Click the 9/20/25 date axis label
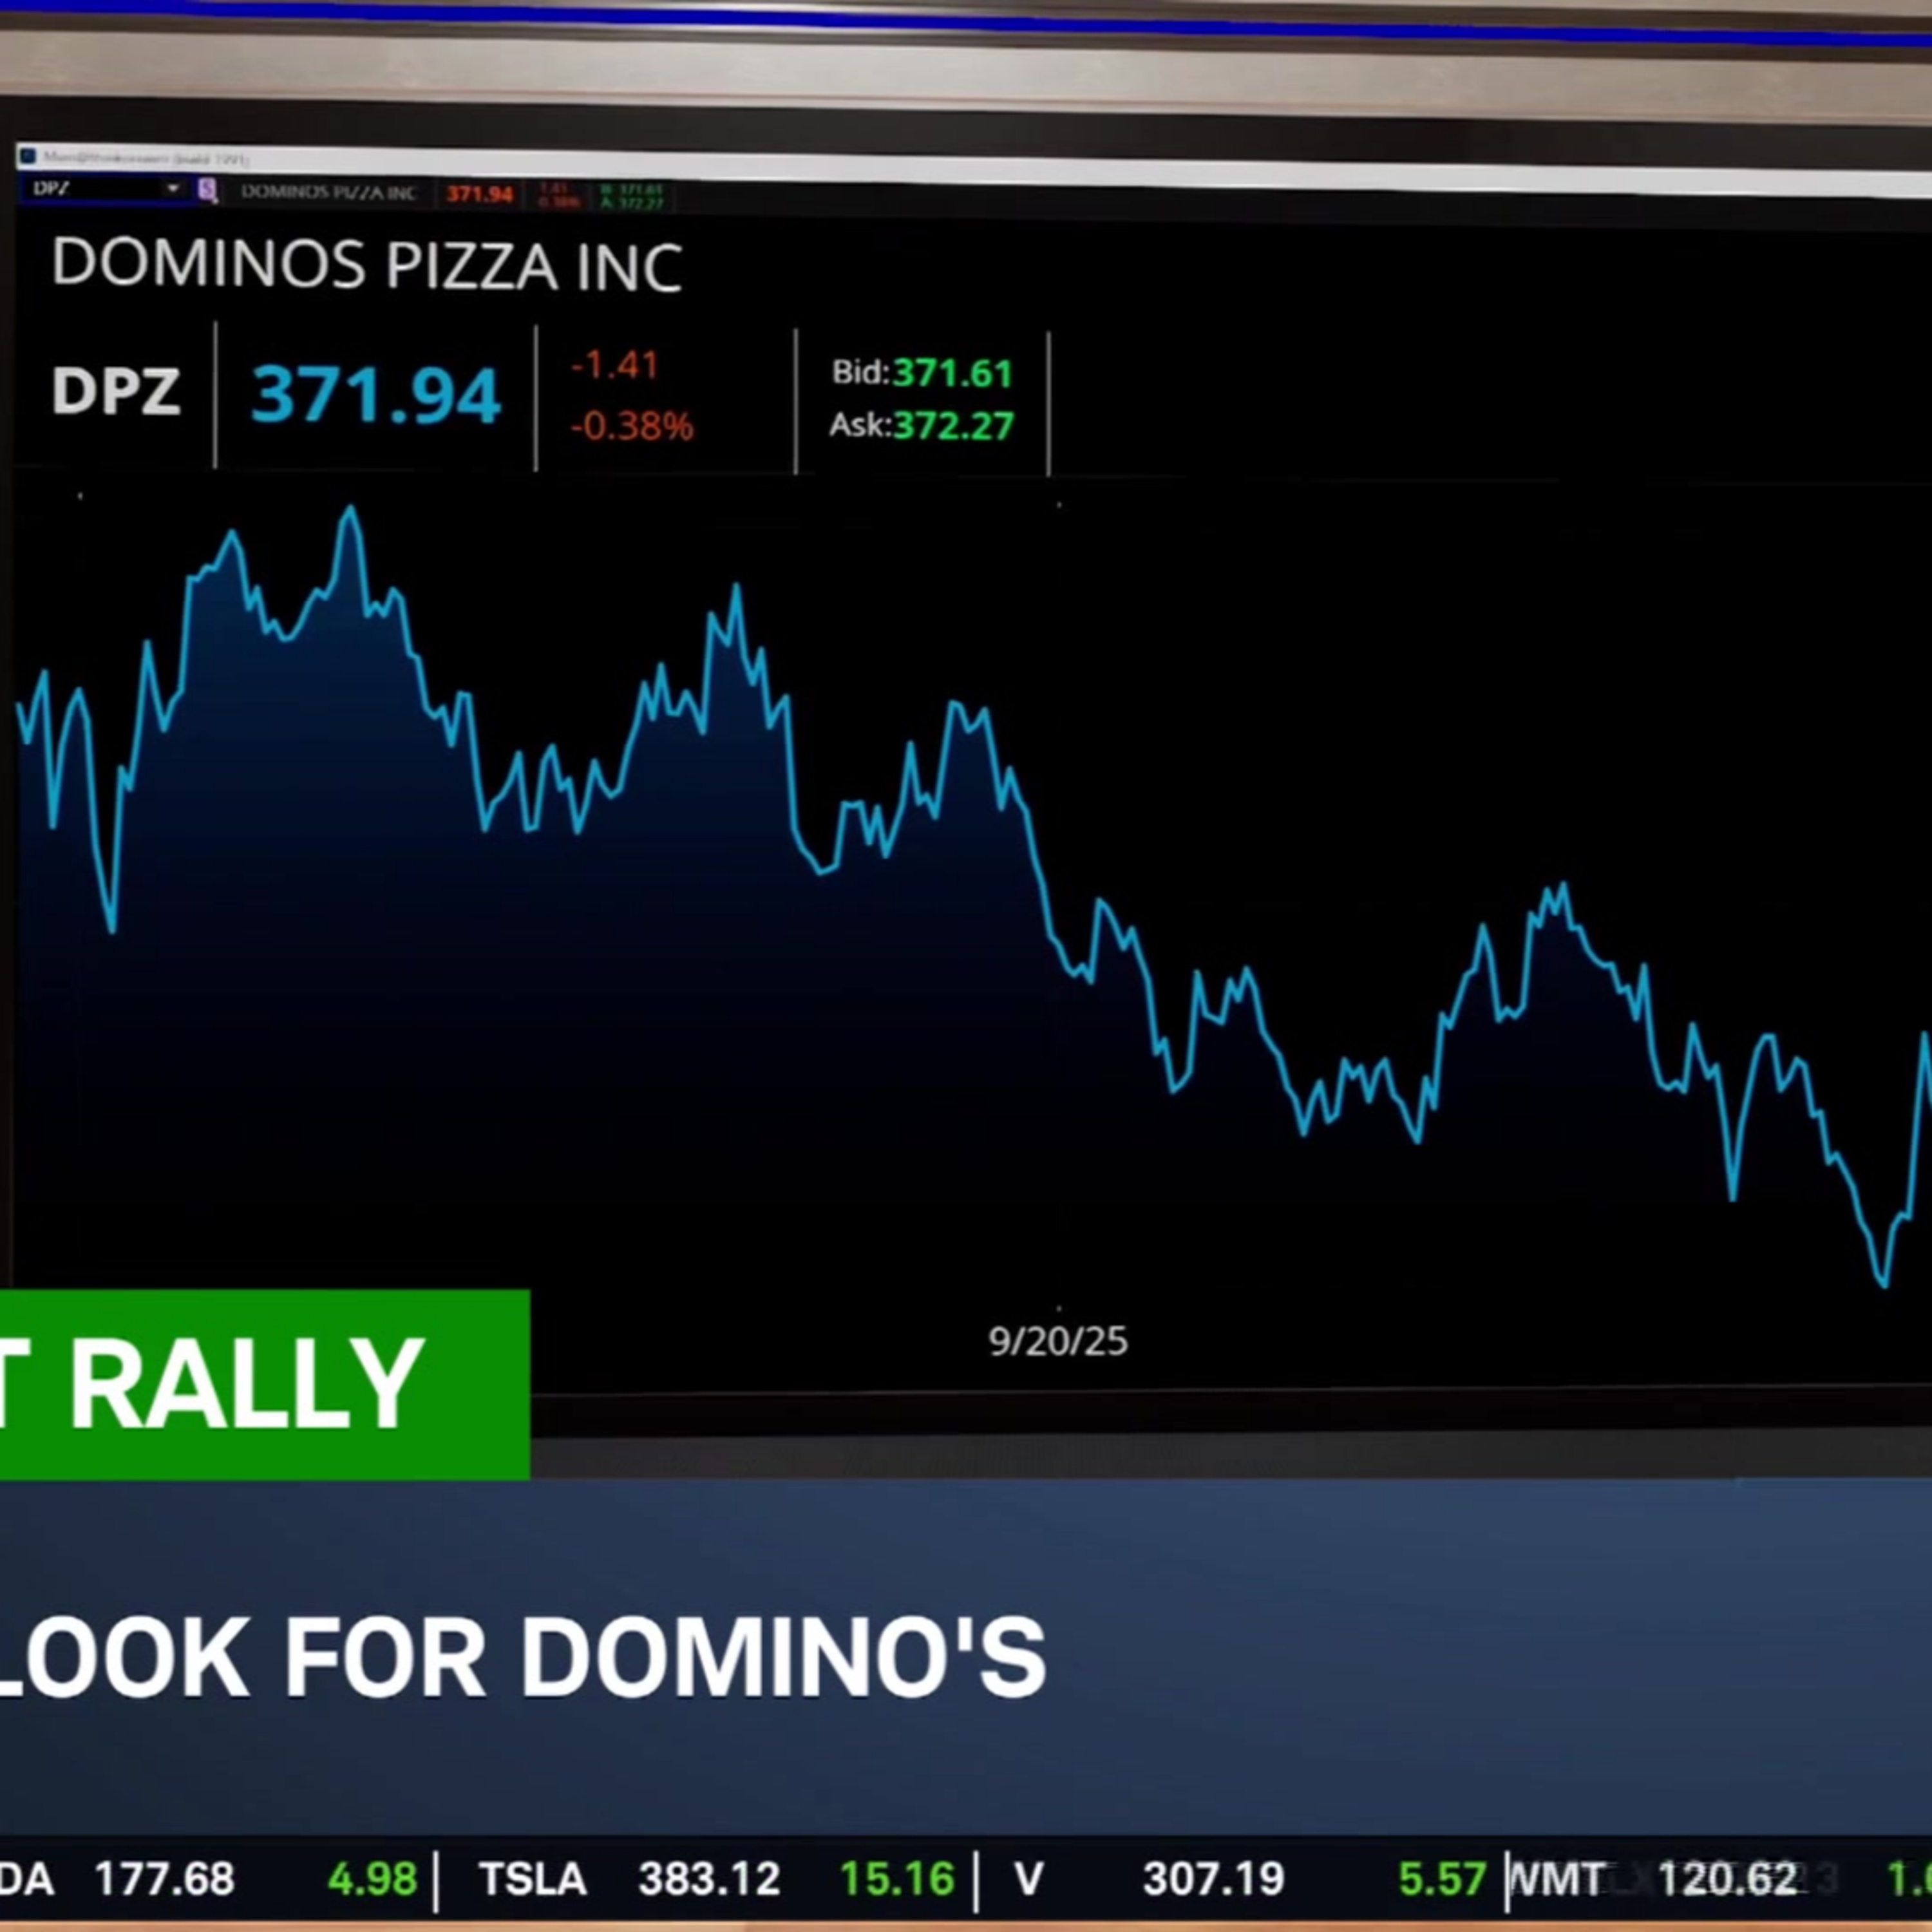Image resolution: width=1932 pixels, height=1932 pixels. (x=1058, y=1342)
